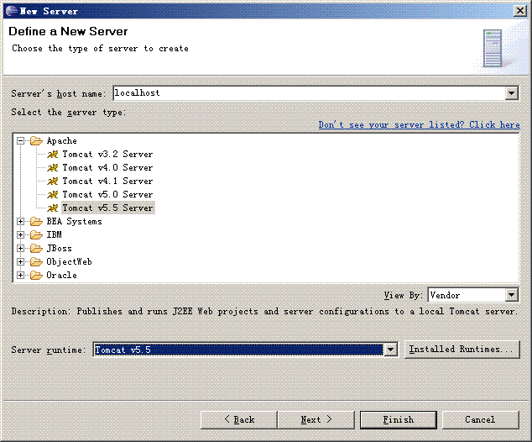
Task: Expand the IBM vendor node
Action: click(x=21, y=234)
